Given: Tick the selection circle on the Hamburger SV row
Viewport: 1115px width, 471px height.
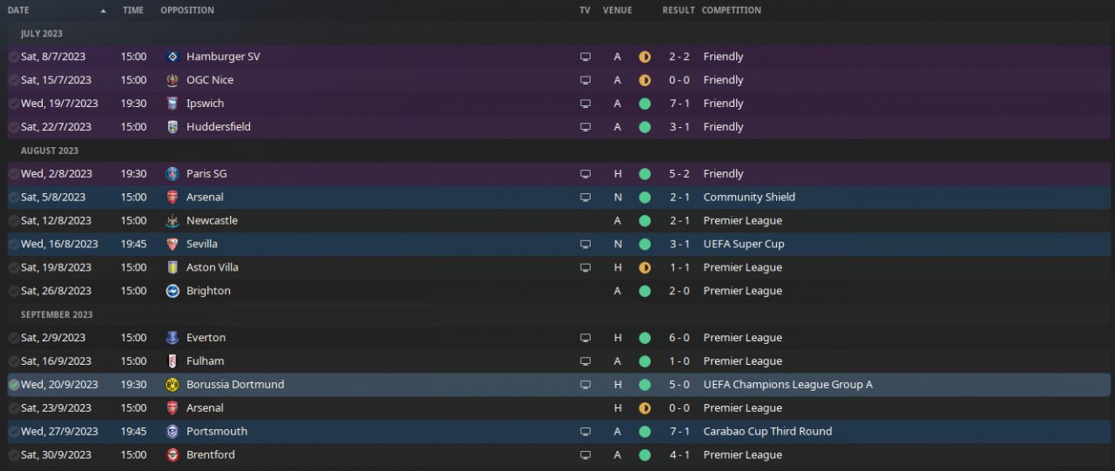Looking at the screenshot, I should click(14, 57).
